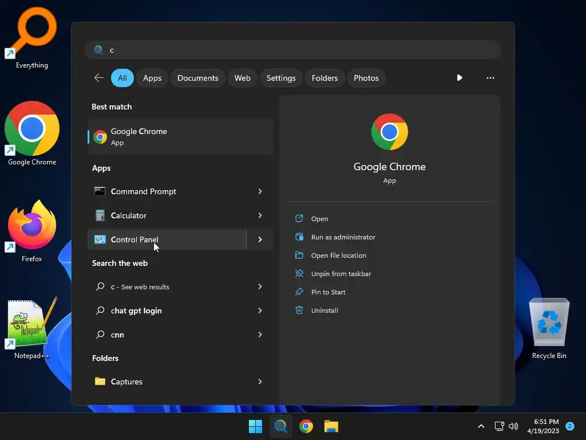Viewport: 586px width, 440px height.
Task: Open Control Panel from Apps results
Action: [x=167, y=239]
